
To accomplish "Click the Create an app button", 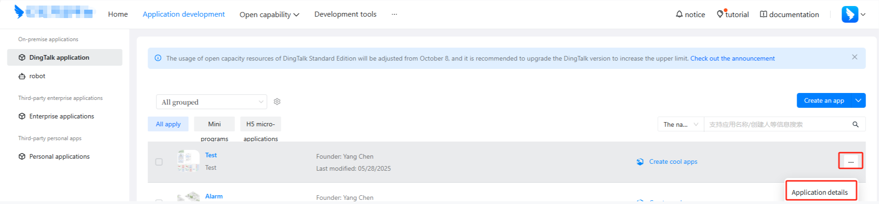I will tap(823, 100).
